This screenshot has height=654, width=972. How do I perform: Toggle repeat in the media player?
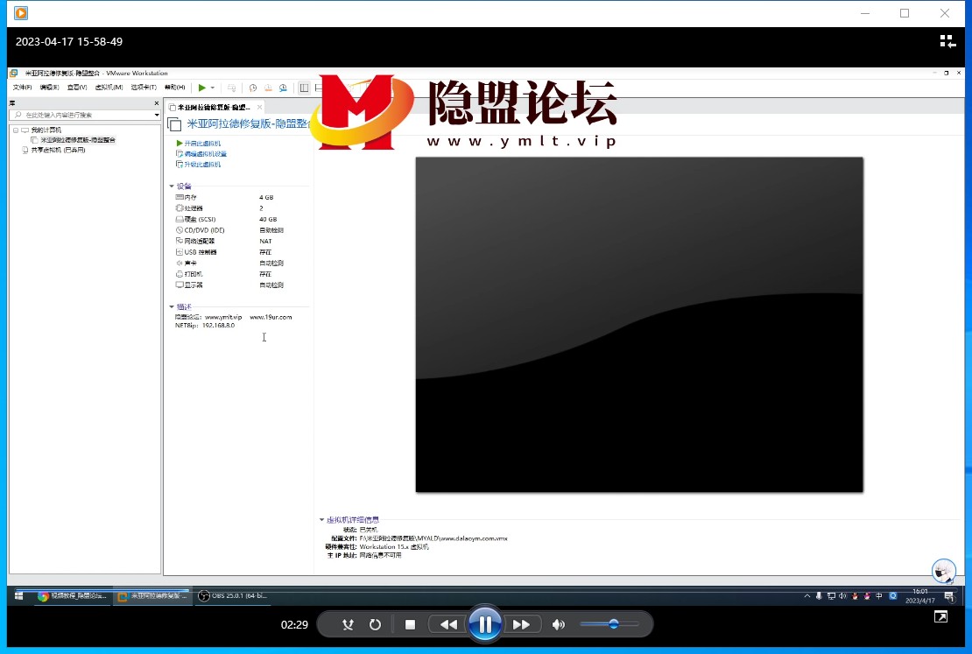[x=375, y=624]
